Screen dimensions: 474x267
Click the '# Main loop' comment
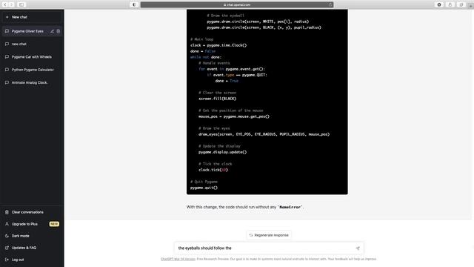tap(202, 39)
